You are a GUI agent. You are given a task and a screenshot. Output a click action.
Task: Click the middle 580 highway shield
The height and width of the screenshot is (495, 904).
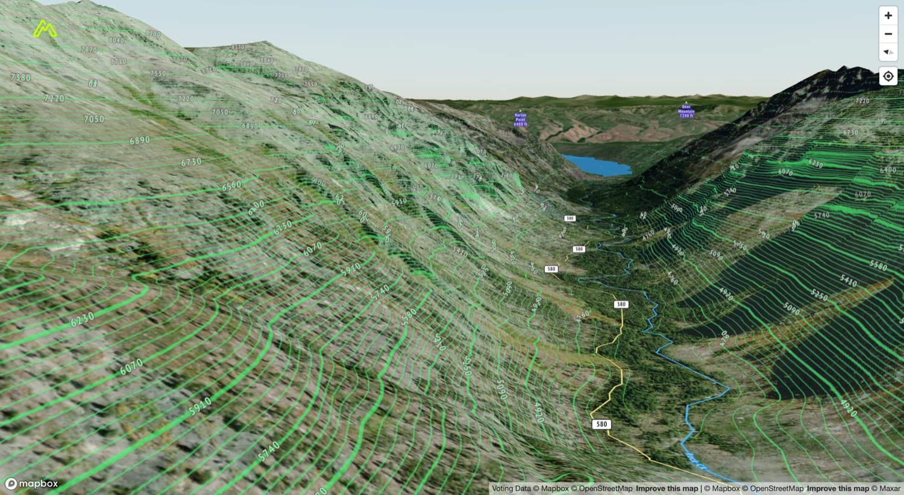(550, 269)
